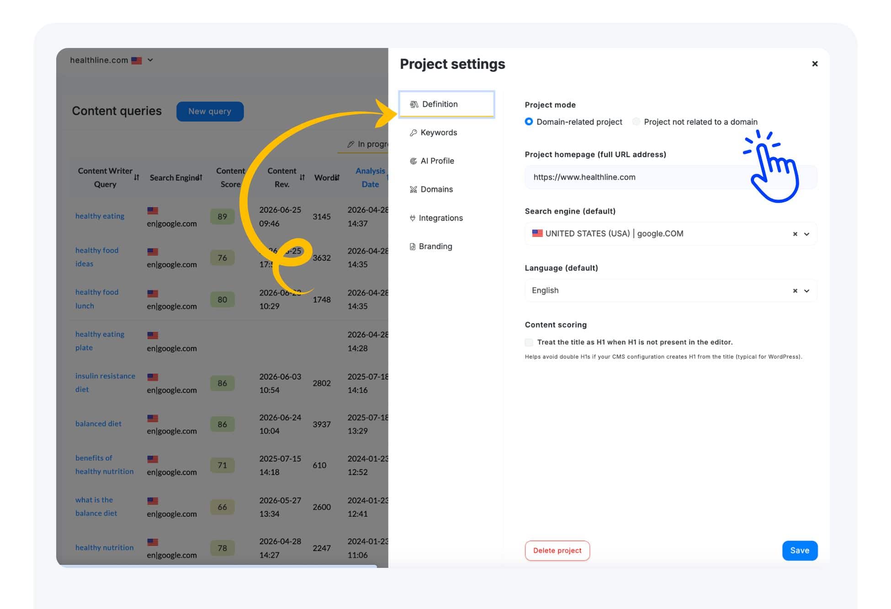891x609 pixels.
Task: Click the 3937 words value
Action: coord(322,424)
